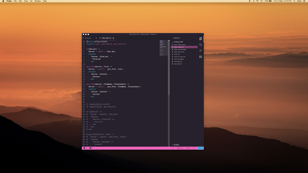
Task: Click line 18 put_file function definition
Action: point(108,84)
